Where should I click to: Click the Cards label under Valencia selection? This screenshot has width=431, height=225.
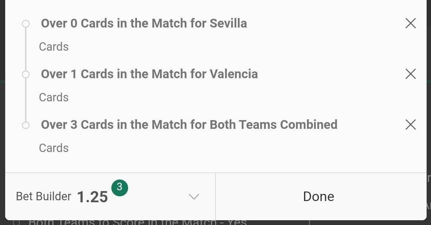(53, 97)
